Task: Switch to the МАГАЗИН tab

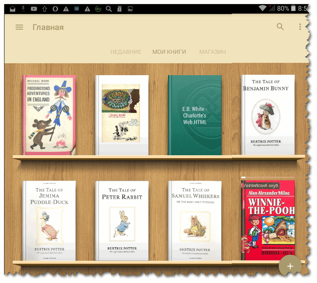Action: click(x=212, y=52)
